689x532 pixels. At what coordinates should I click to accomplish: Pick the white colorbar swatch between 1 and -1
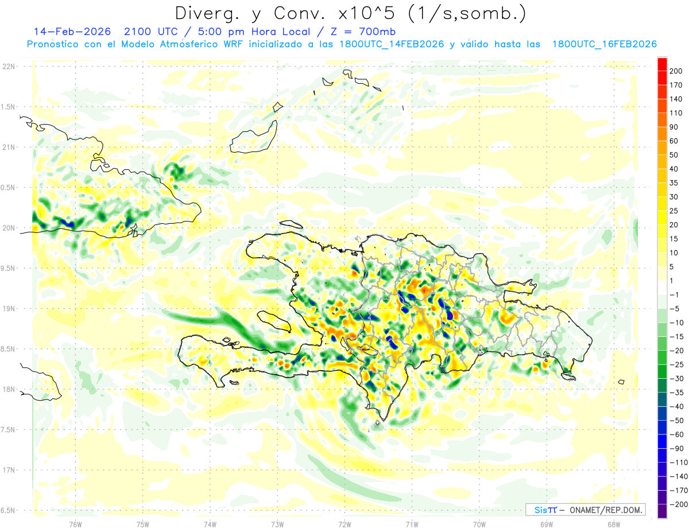click(x=663, y=288)
